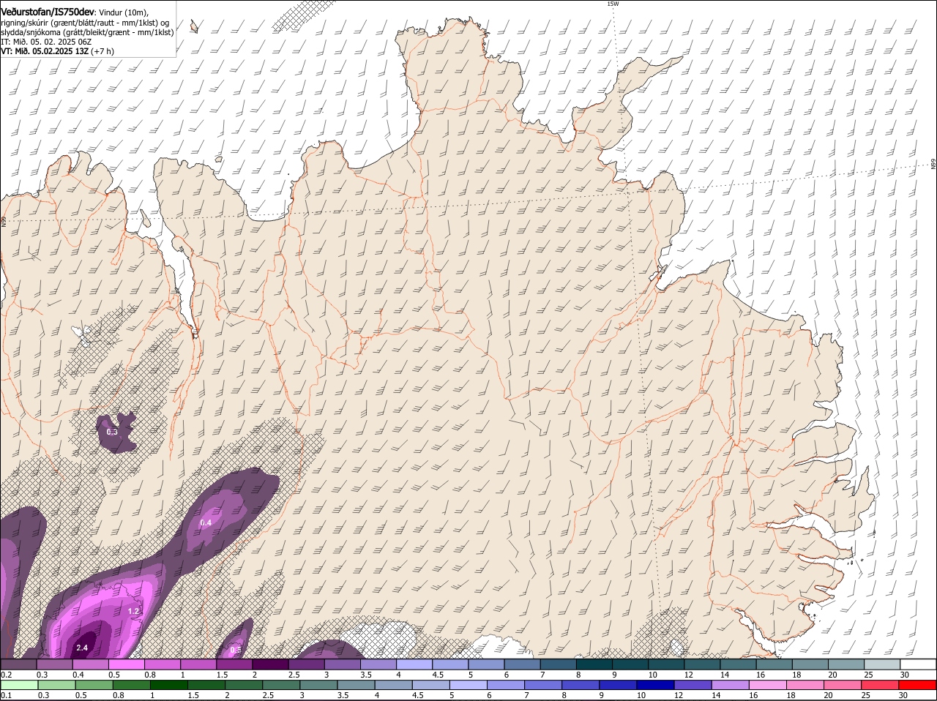The width and height of the screenshot is (937, 701).
Task: Click the dark teal swatch above 8 in upper legend
Action: click(594, 664)
